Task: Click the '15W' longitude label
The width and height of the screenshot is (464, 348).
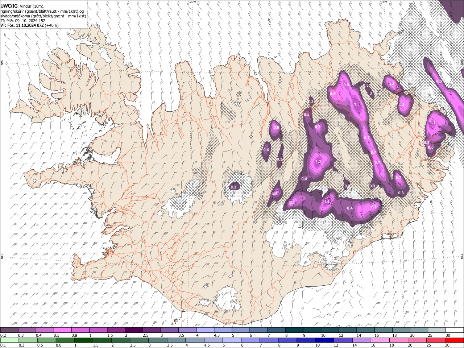Action: click(x=384, y=2)
